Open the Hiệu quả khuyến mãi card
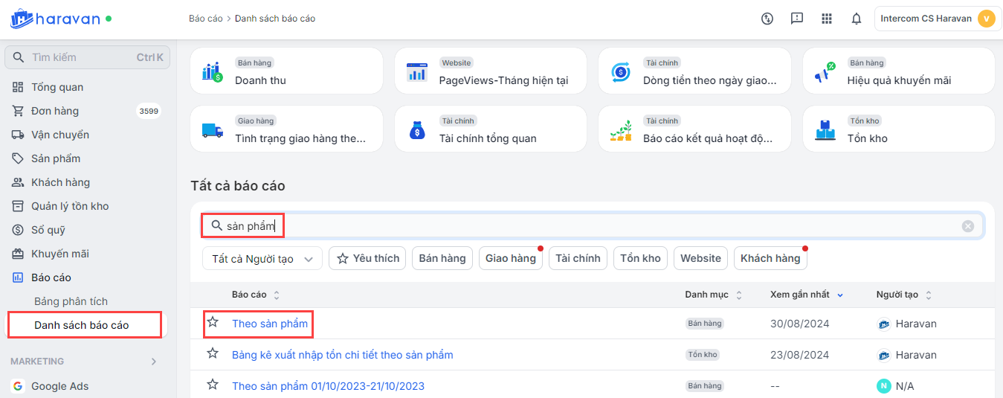Image resolution: width=1003 pixels, height=398 pixels. 898,71
